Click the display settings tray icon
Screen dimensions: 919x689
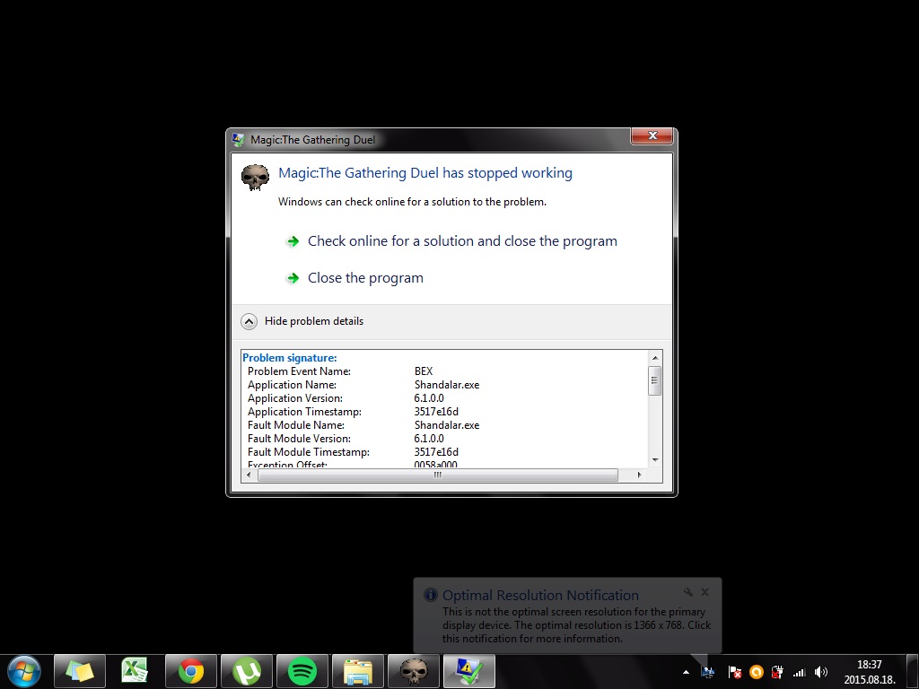[707, 672]
